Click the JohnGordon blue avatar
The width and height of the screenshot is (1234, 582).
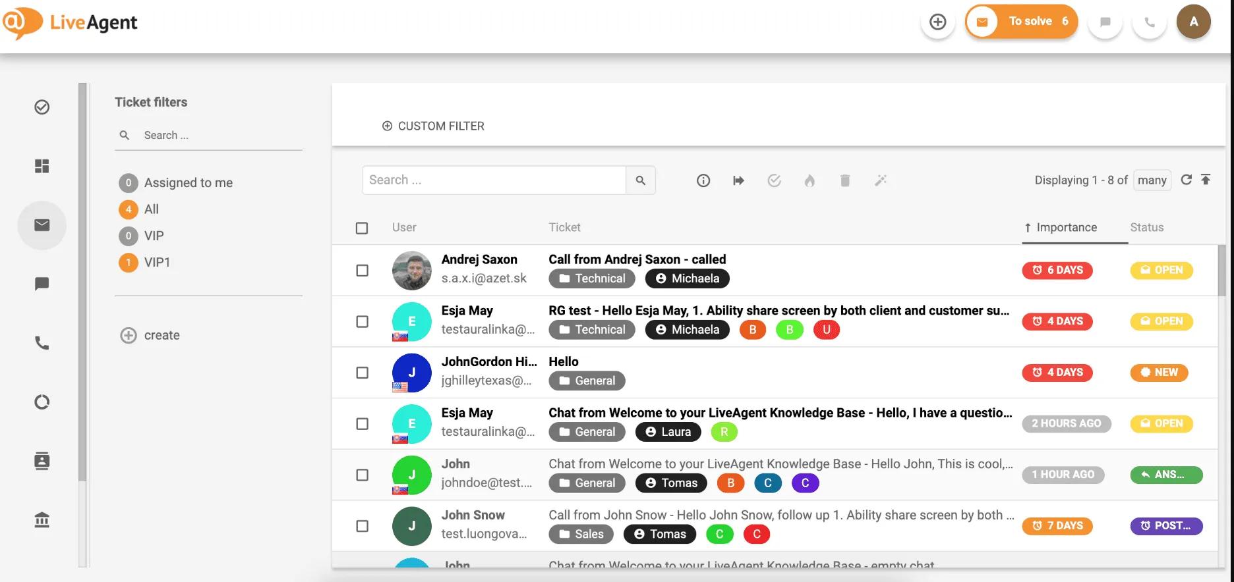click(x=412, y=373)
